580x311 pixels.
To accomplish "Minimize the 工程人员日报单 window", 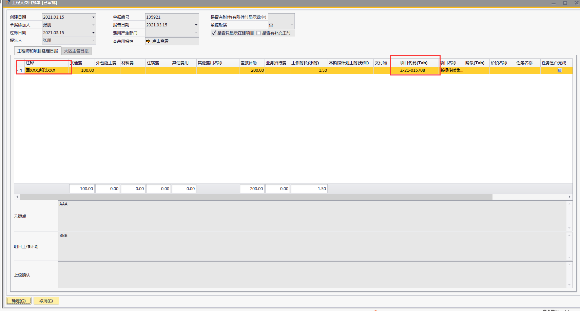I will tap(553, 3).
